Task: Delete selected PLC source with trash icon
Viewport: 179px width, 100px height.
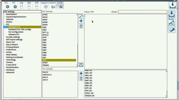Action: pos(81,26)
